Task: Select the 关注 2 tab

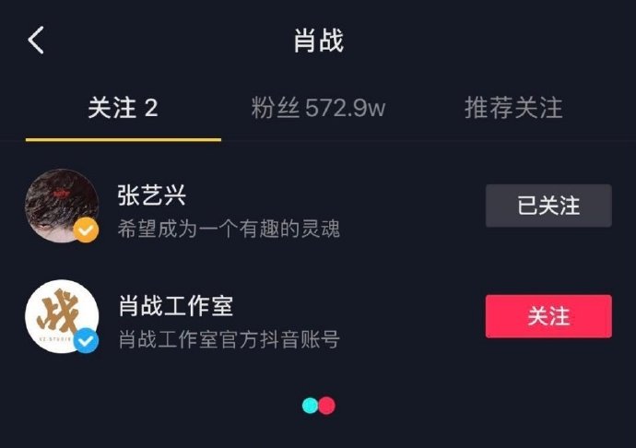Action: [x=123, y=108]
